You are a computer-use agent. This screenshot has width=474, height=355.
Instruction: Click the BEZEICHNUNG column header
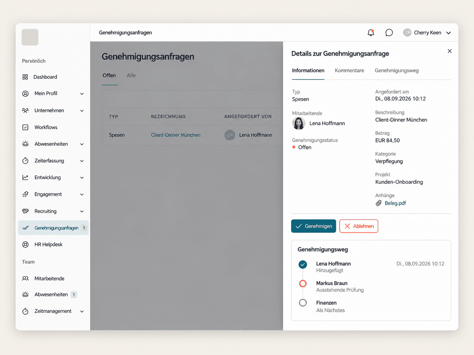(x=168, y=117)
